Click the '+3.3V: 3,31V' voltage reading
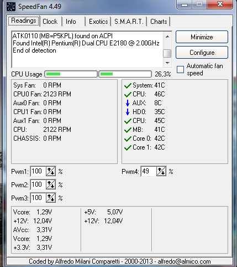The width and height of the screenshot is (237, 267). pyautogui.click(x=33, y=248)
